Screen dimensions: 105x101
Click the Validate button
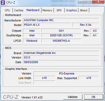click(73, 97)
